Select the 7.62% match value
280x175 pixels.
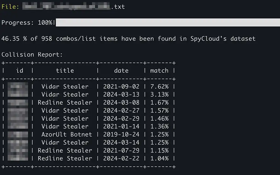tap(159, 87)
